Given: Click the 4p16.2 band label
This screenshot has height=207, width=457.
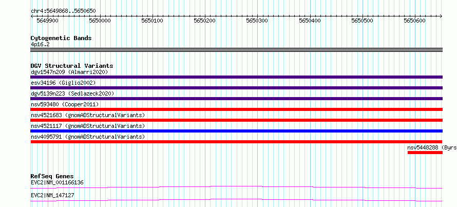Looking at the screenshot, I should pos(41,44).
